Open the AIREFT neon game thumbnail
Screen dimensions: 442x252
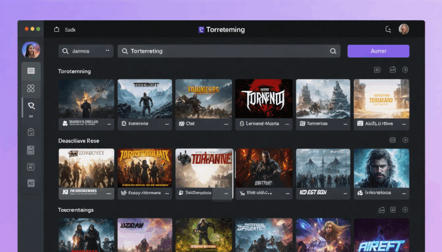coord(382,235)
